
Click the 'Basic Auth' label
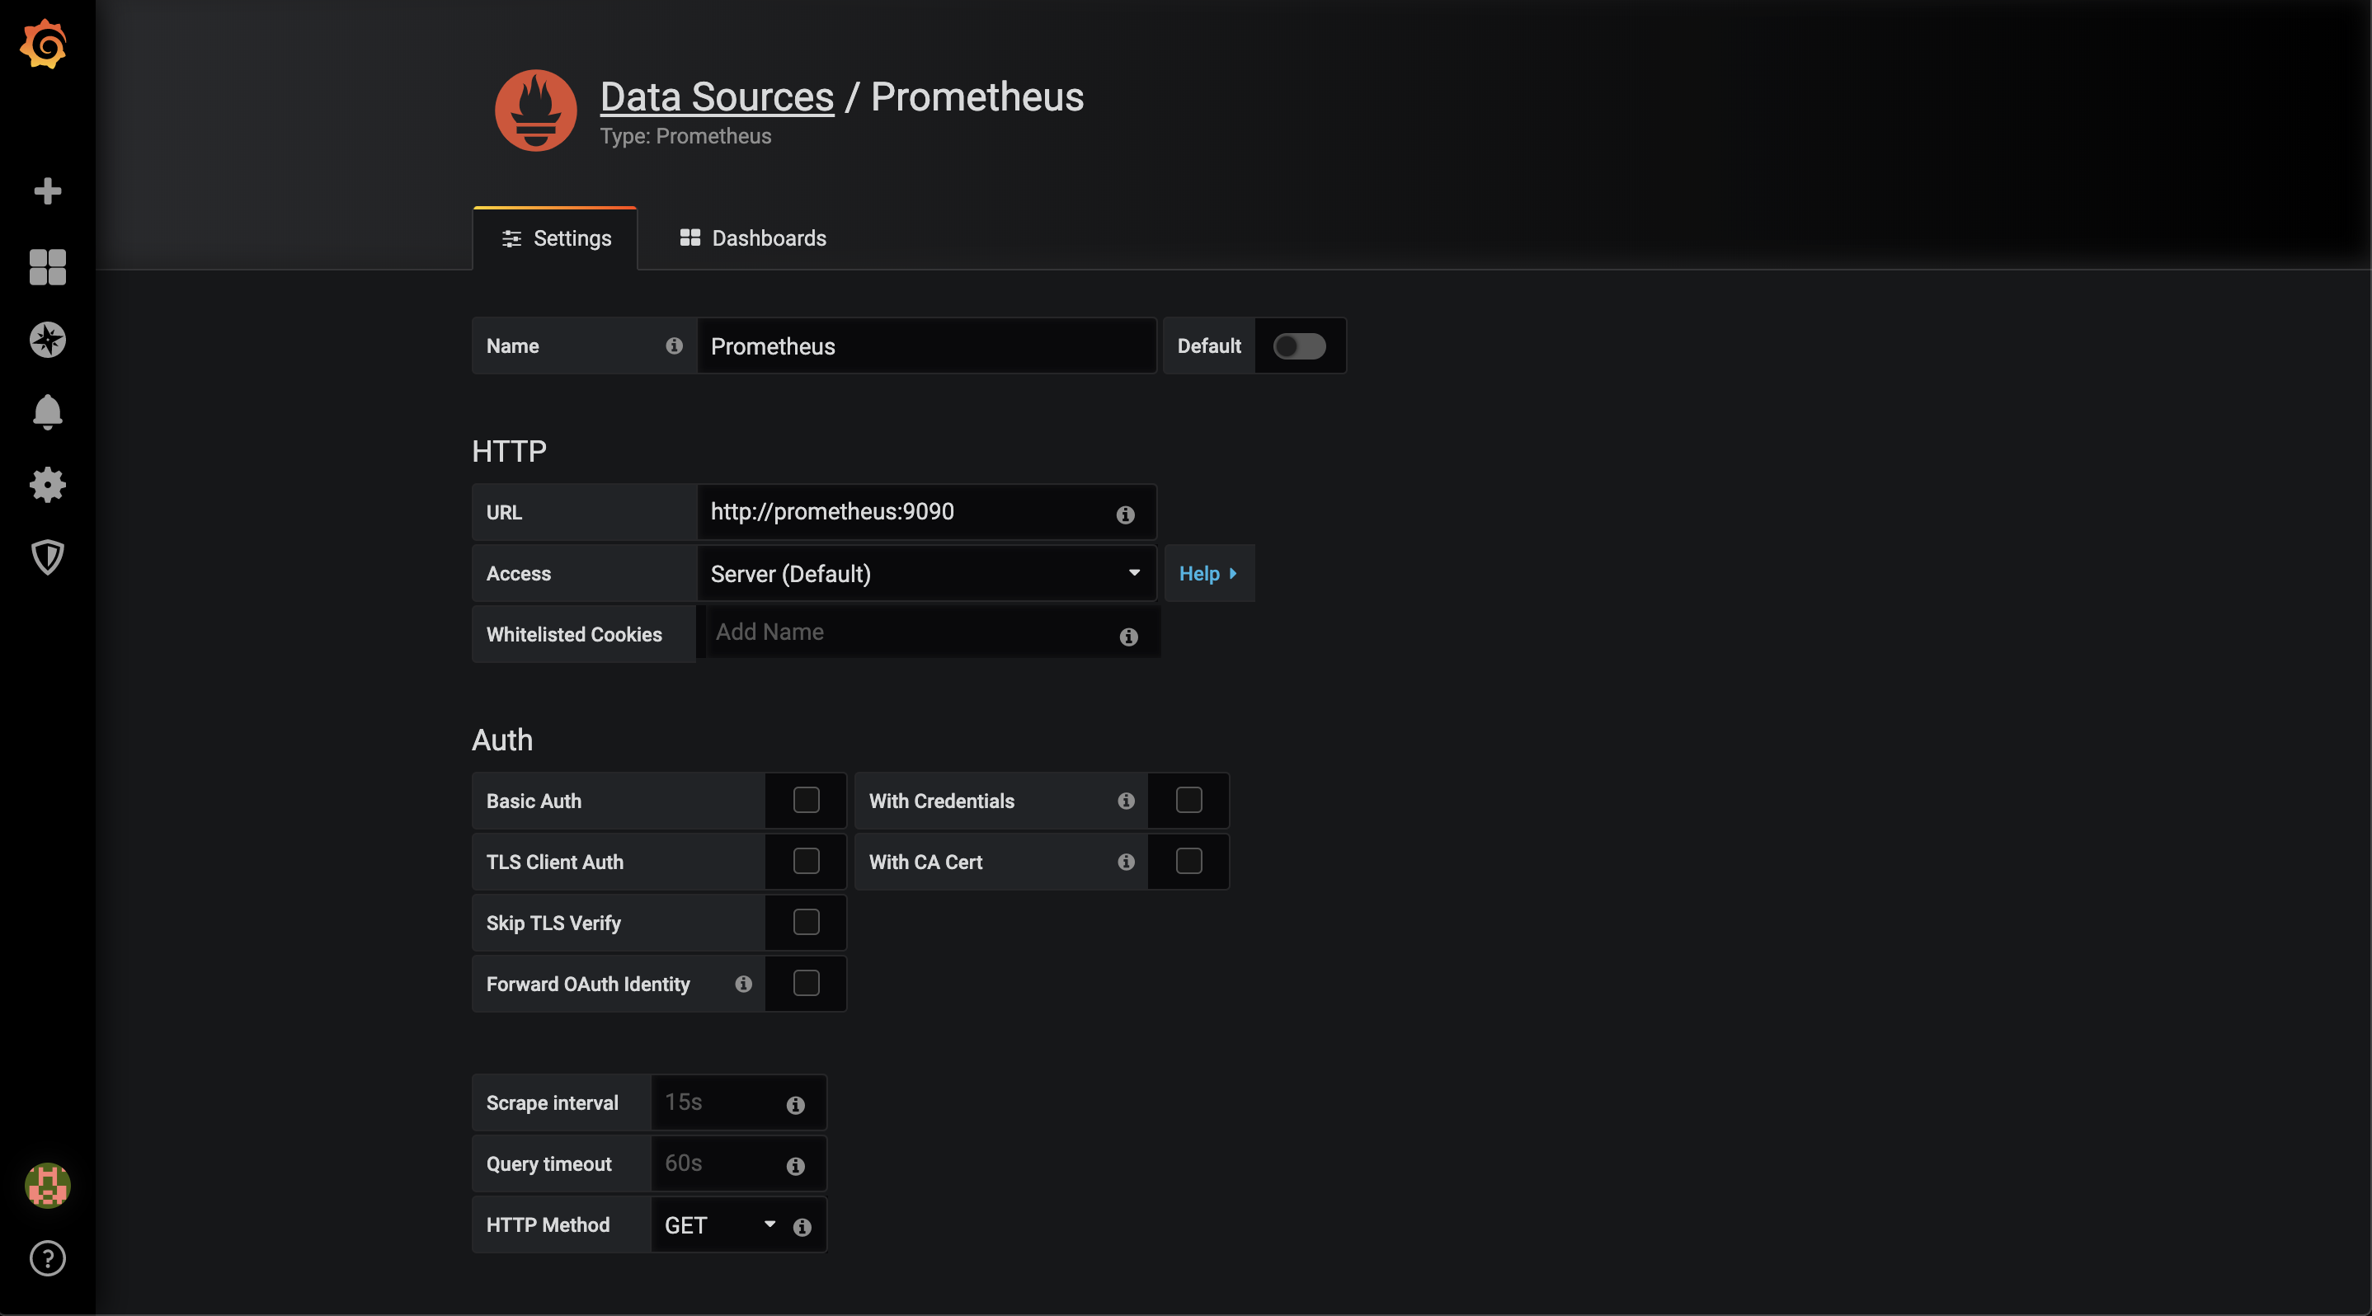click(534, 801)
